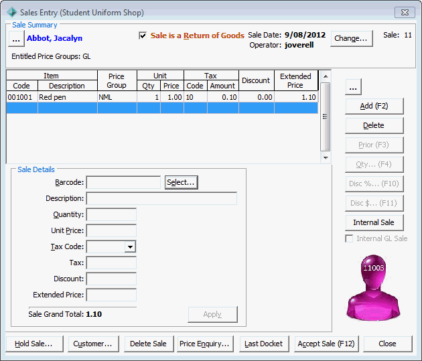Click the Qty column header
The width and height of the screenshot is (422, 361).
pyautogui.click(x=149, y=86)
